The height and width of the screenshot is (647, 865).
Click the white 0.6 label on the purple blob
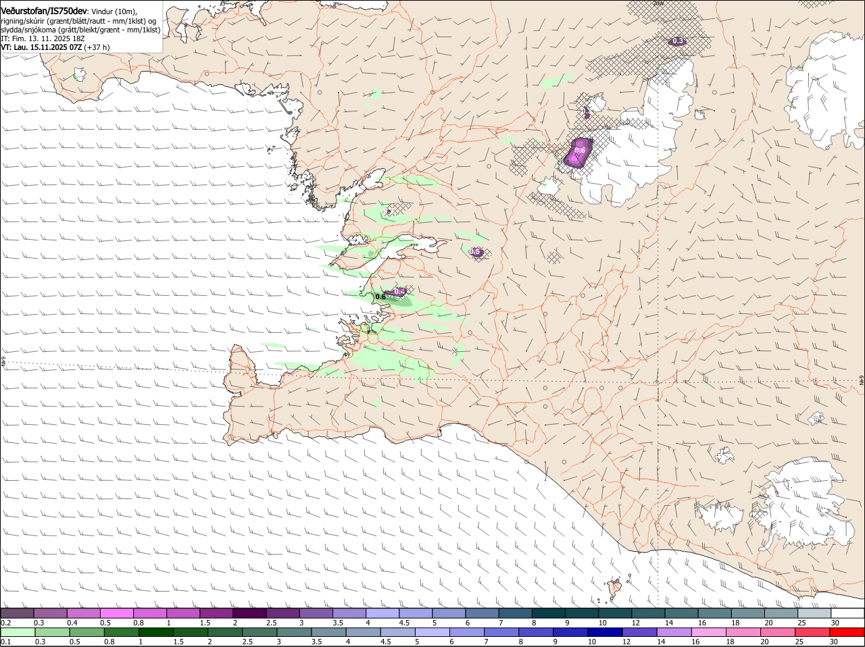[580, 151]
